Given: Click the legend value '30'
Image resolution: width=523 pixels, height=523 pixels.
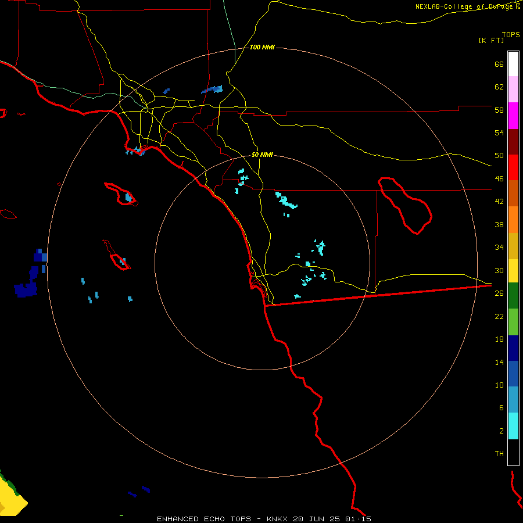Looking at the screenshot, I should pos(499,270).
